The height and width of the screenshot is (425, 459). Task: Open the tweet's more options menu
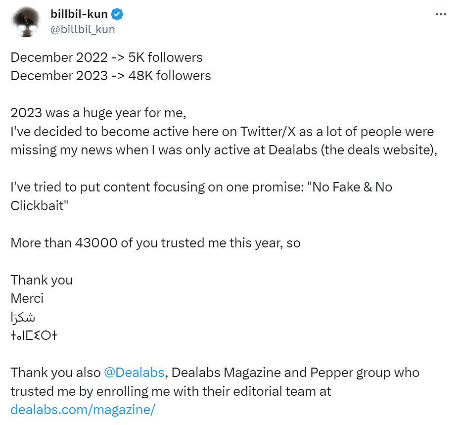click(x=441, y=14)
